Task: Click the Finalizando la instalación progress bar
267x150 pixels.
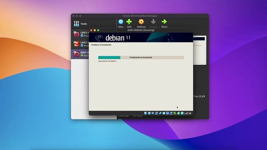Action: [141, 57]
